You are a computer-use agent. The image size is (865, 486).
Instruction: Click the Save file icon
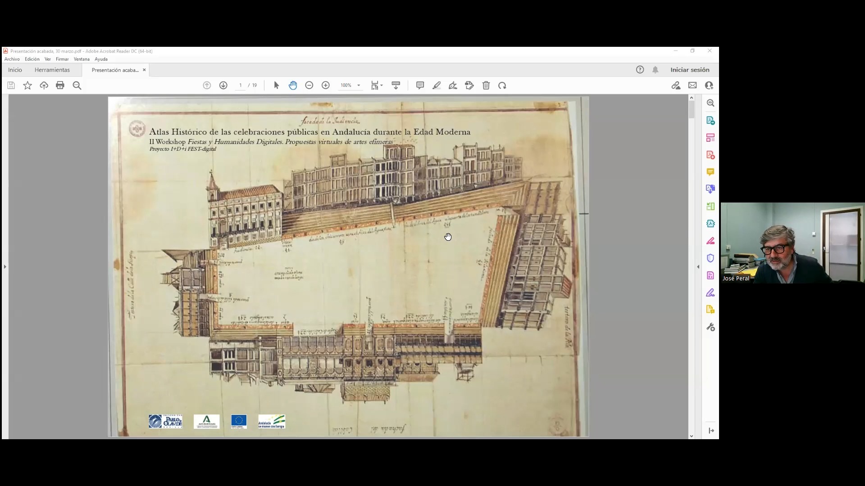pyautogui.click(x=11, y=85)
